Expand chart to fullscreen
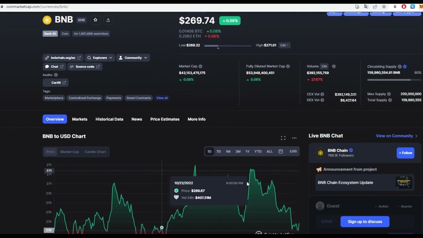This screenshot has width=423, height=238. 283,138
